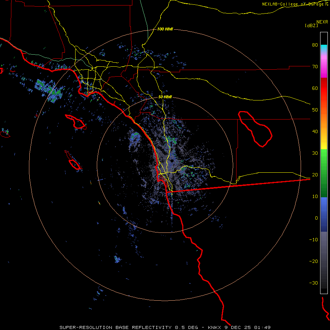This screenshot has width=330, height=330.
Task: Click the 50 value on dBZ scale
Action: click(x=315, y=110)
